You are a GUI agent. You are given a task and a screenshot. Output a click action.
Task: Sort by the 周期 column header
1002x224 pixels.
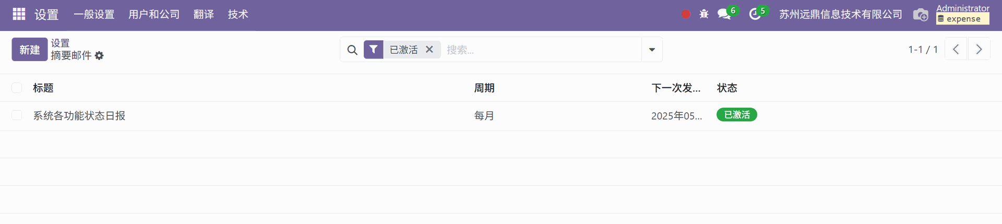tap(484, 88)
